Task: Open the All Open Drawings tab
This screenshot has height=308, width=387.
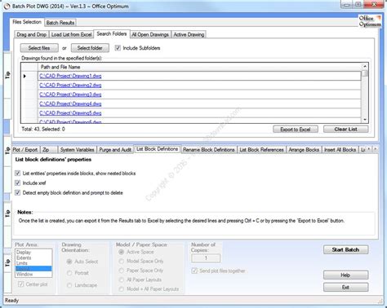Action: [150, 35]
